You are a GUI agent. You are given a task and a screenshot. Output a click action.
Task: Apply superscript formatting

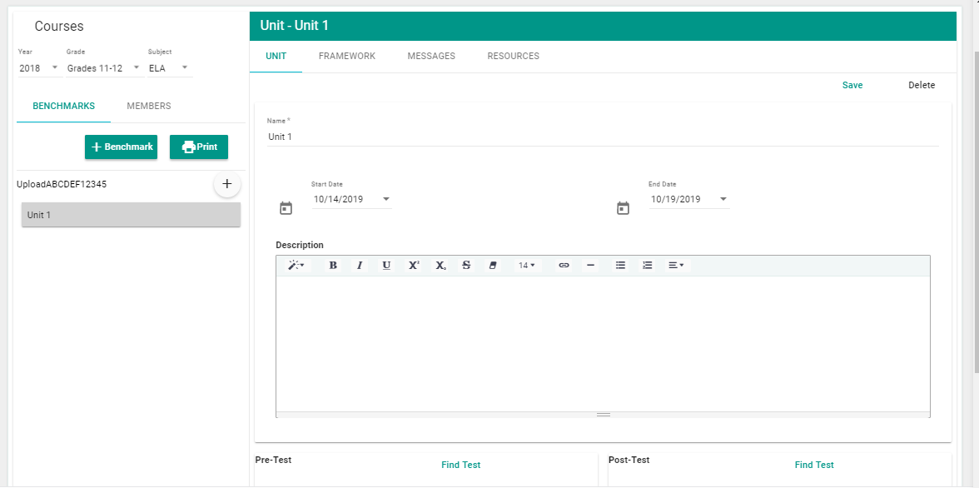(414, 266)
